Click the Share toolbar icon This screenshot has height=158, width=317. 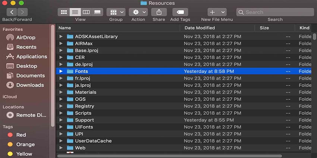coord(159,12)
